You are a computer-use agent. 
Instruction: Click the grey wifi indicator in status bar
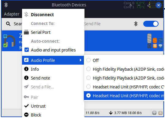pyautogui.click(x=154, y=113)
